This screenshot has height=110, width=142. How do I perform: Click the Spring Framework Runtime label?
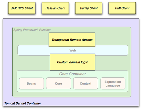(32, 30)
